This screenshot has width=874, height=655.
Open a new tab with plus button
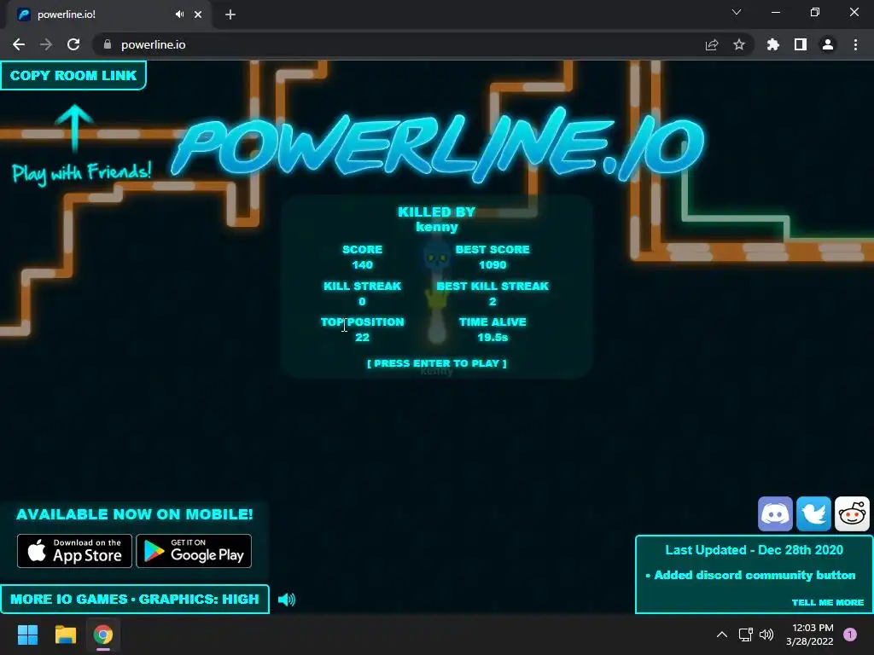[230, 14]
